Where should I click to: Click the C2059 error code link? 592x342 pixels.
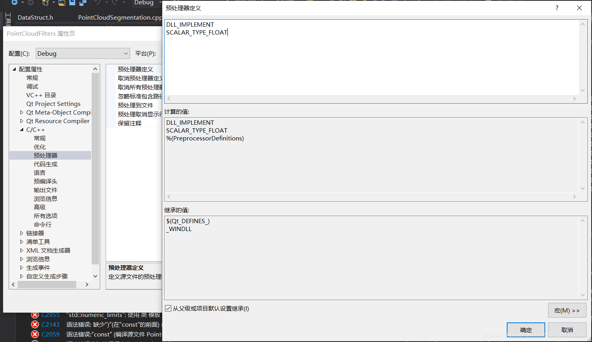click(x=51, y=334)
